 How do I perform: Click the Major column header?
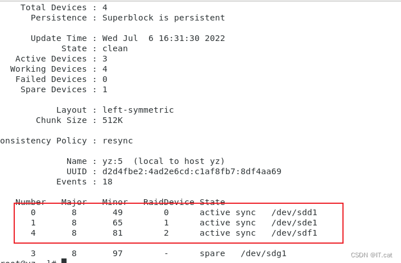tap(74, 202)
